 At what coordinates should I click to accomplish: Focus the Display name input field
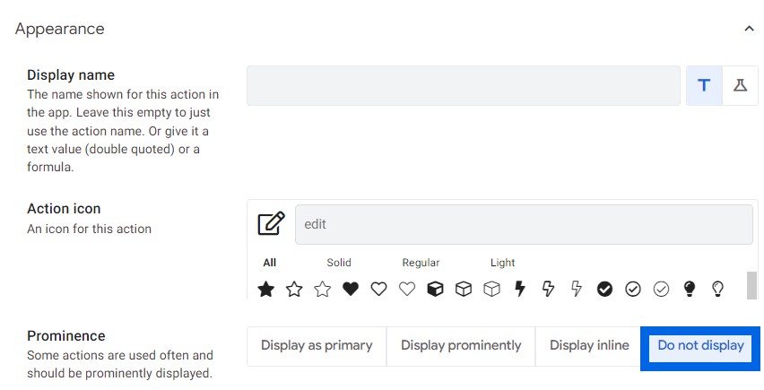pyautogui.click(x=464, y=86)
